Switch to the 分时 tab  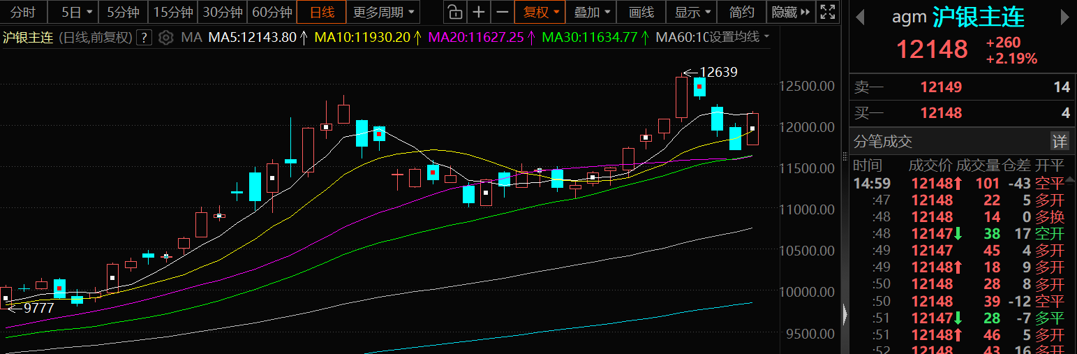point(24,12)
